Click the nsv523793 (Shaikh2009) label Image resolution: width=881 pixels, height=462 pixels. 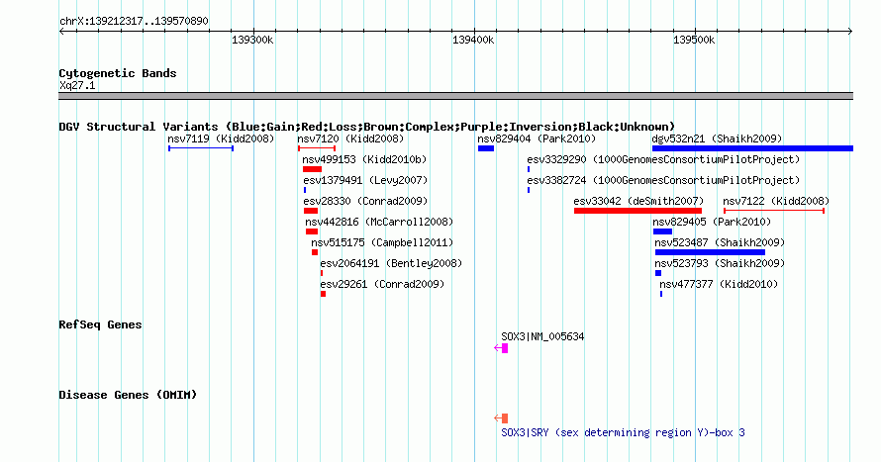[x=720, y=263]
